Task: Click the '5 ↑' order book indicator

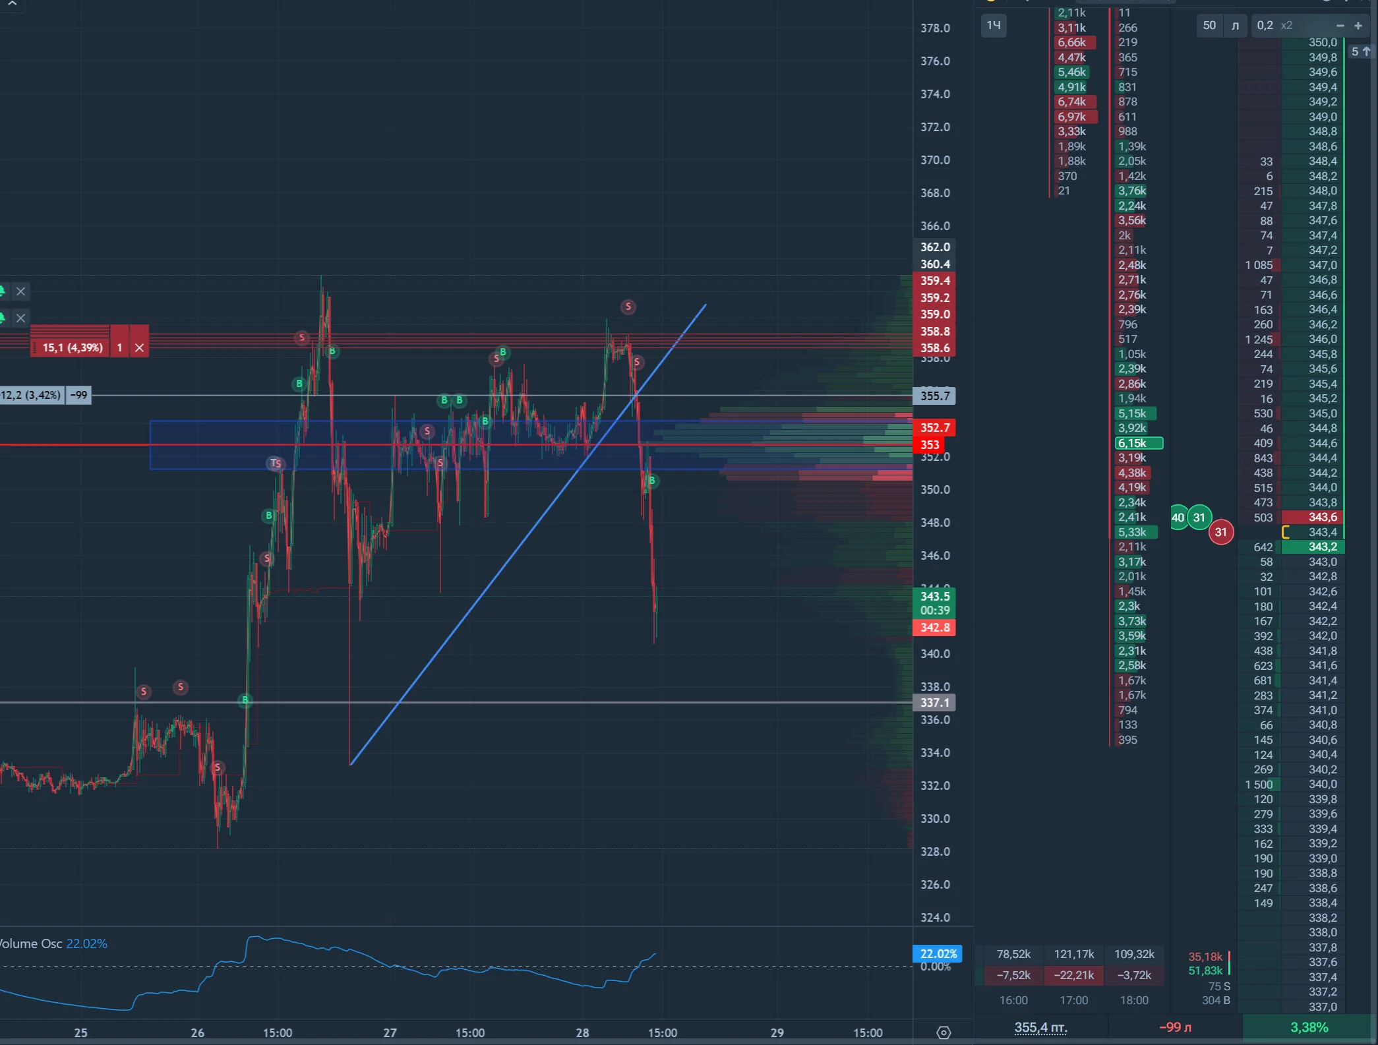Action: pyautogui.click(x=1361, y=51)
